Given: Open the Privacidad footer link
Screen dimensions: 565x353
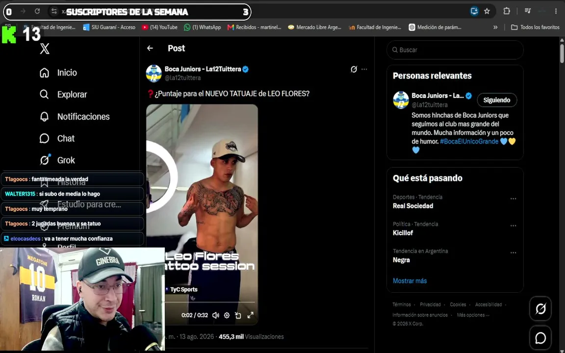Looking at the screenshot, I should tap(430, 304).
